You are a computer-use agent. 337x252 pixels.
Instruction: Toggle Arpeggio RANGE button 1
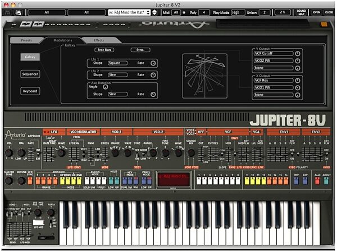pos(38,181)
